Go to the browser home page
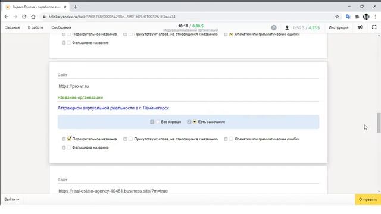The image size is (381, 214). 33,17
